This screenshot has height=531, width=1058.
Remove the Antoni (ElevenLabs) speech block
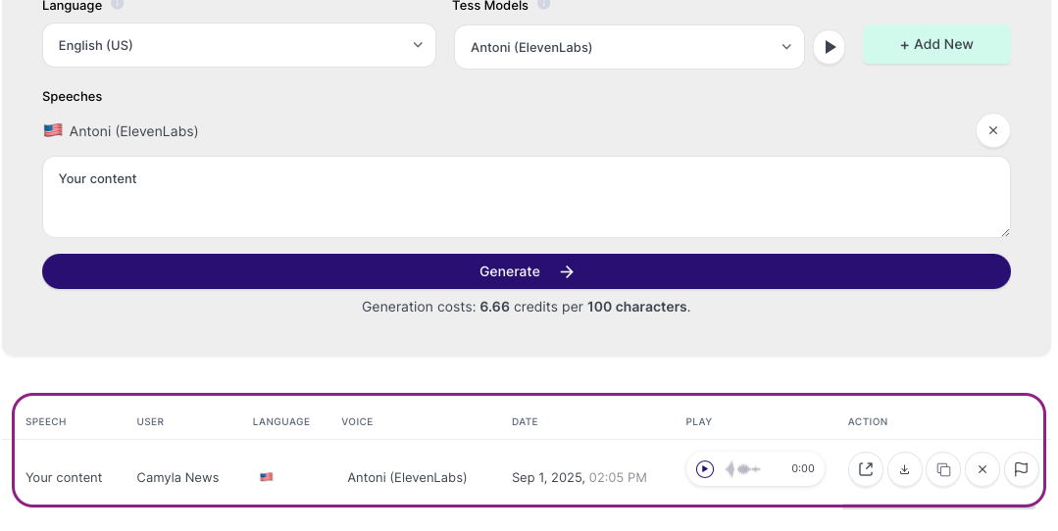992,130
